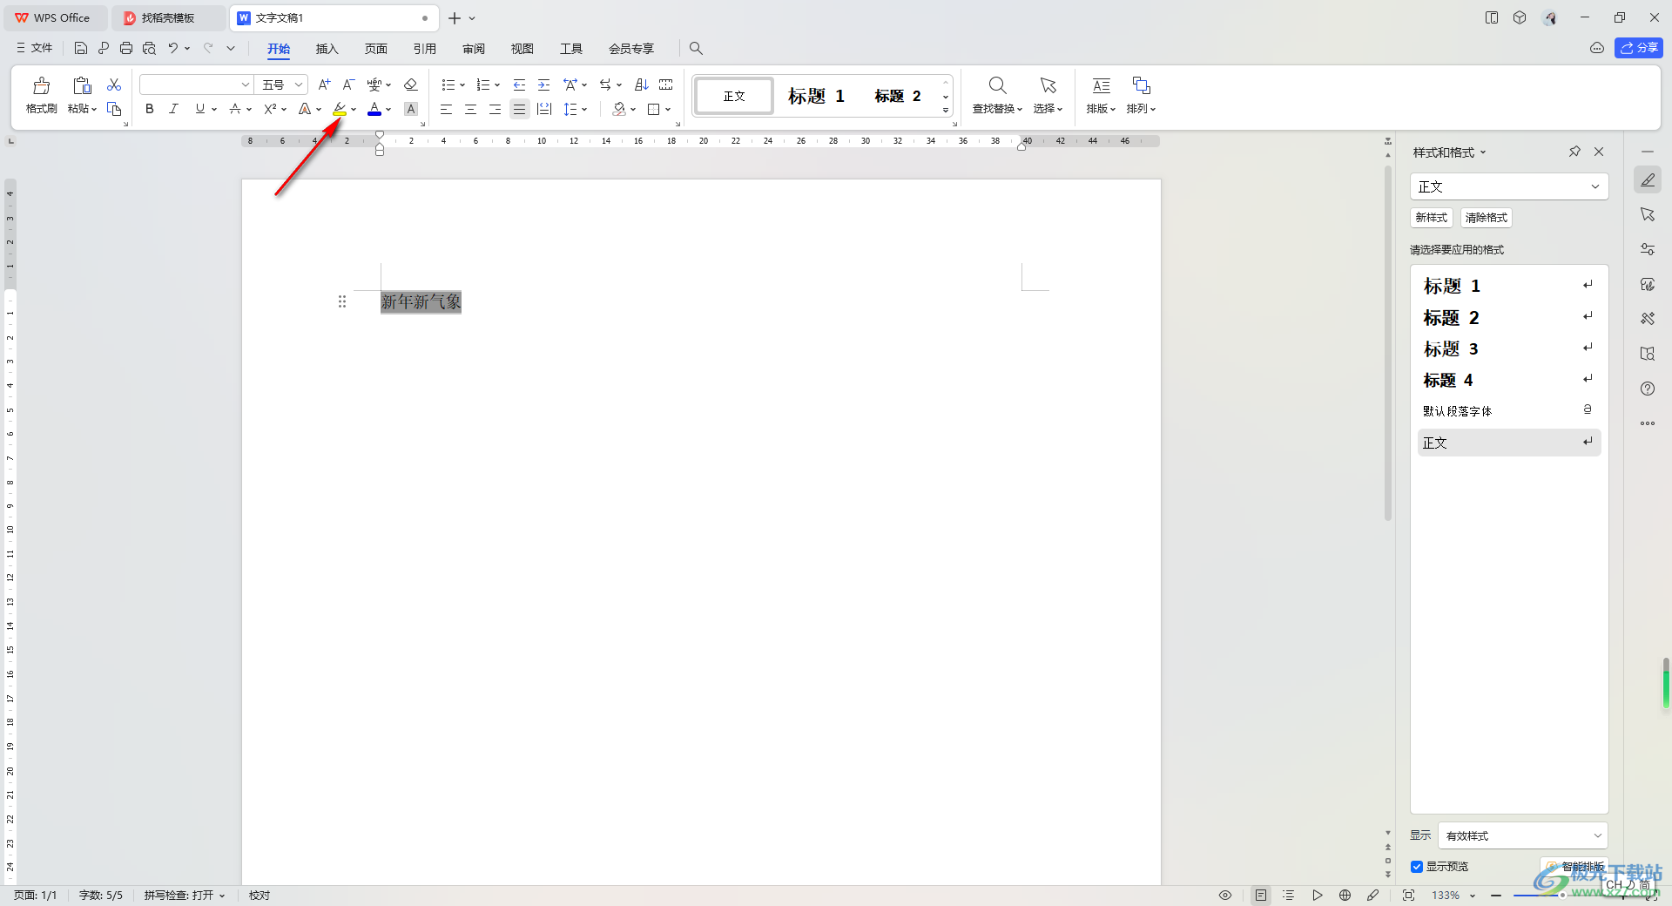Apply the 标题 1 style from ribbon gallery
1672x906 pixels.
[816, 96]
